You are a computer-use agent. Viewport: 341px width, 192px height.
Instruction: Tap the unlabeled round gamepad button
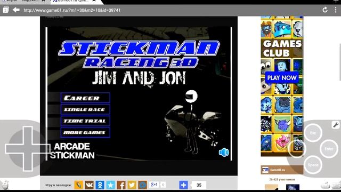click(297, 149)
